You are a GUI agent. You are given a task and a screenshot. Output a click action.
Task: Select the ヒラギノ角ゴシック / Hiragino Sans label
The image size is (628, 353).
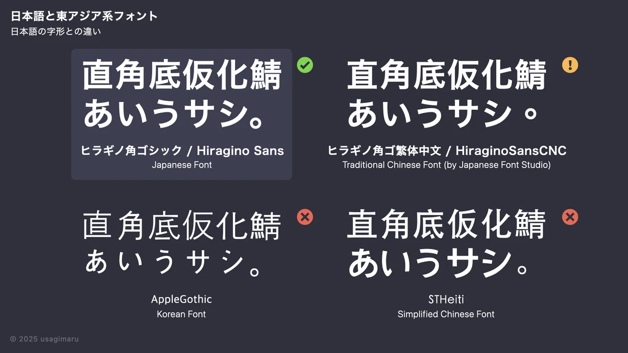[x=182, y=151]
